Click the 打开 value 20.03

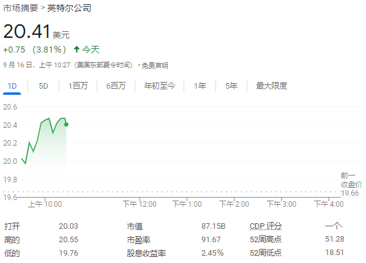69,226
